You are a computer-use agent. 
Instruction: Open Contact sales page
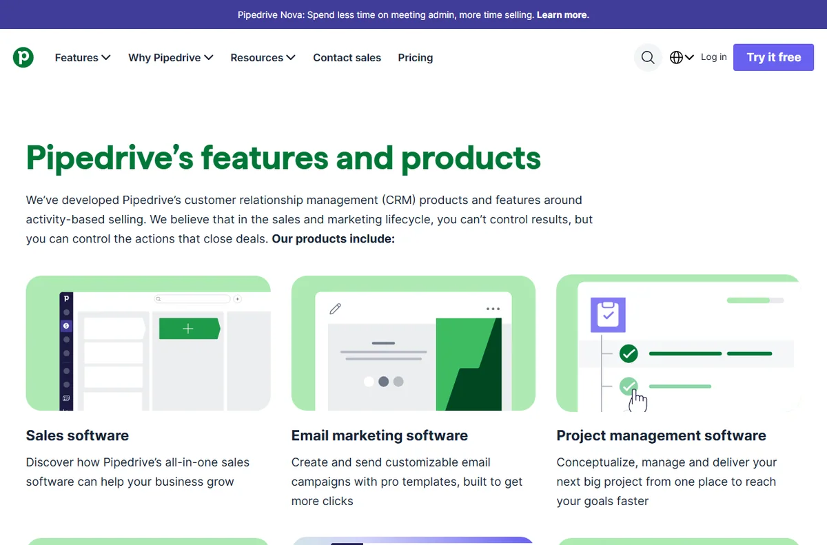pyautogui.click(x=347, y=58)
